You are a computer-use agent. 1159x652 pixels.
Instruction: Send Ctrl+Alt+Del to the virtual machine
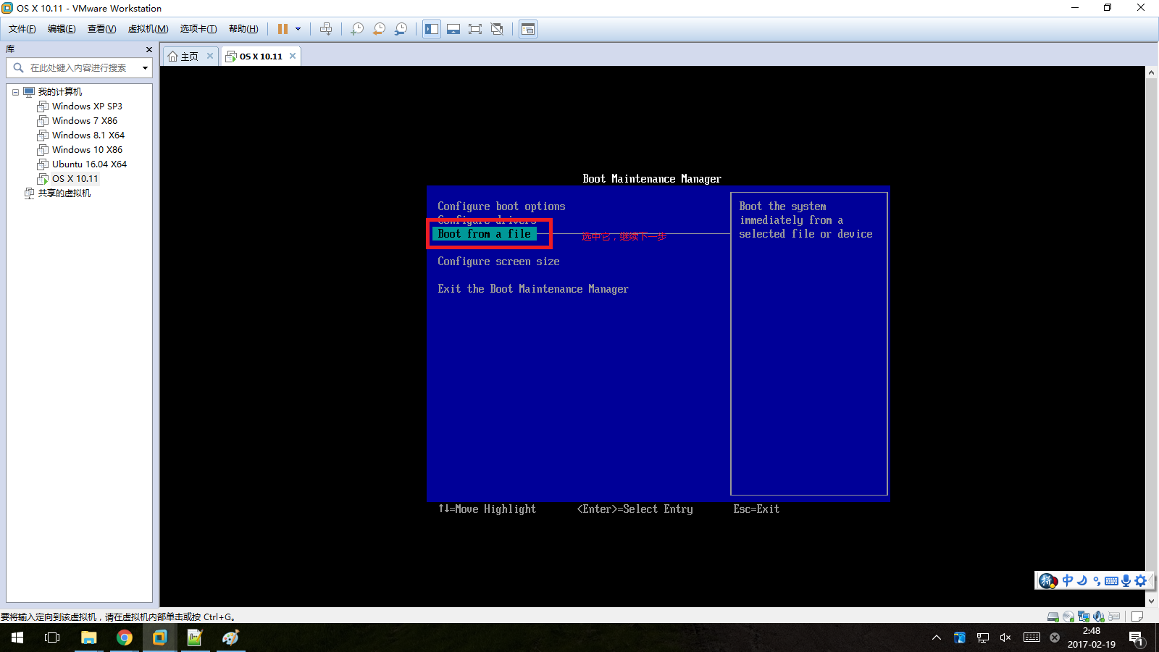point(327,29)
